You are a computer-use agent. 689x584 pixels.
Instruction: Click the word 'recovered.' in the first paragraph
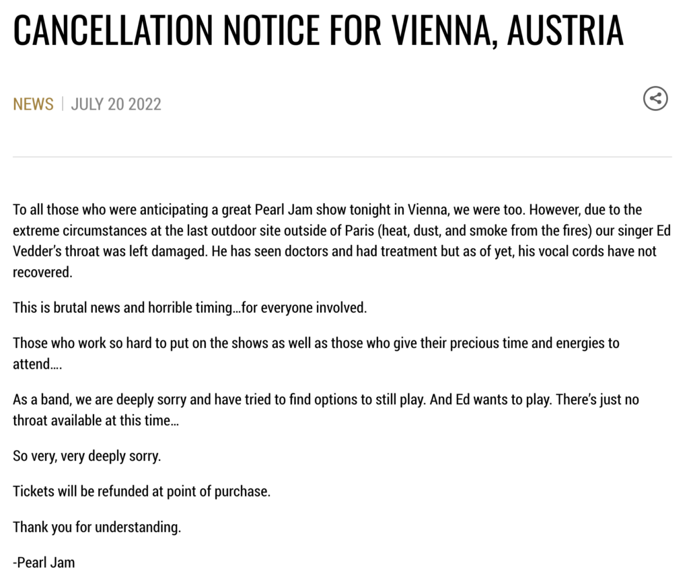[x=42, y=272]
